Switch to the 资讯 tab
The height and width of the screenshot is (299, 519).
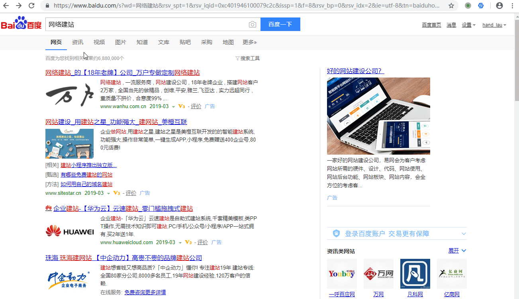(77, 42)
